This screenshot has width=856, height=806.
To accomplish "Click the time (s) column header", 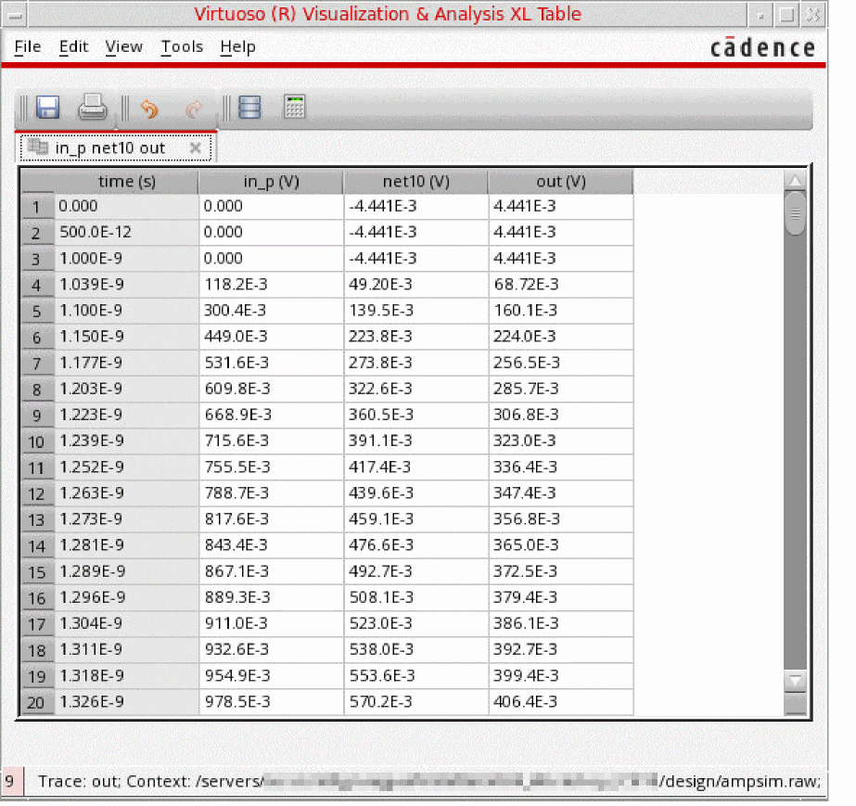I will point(127,182).
